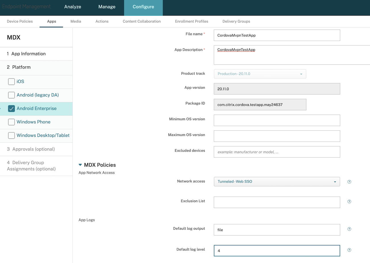
Task: Click the Excluded devices input field
Action: click(x=277, y=152)
